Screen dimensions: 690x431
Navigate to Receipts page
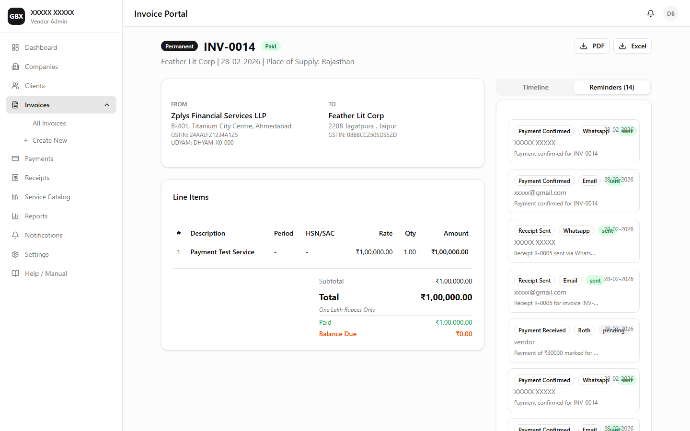coord(37,178)
